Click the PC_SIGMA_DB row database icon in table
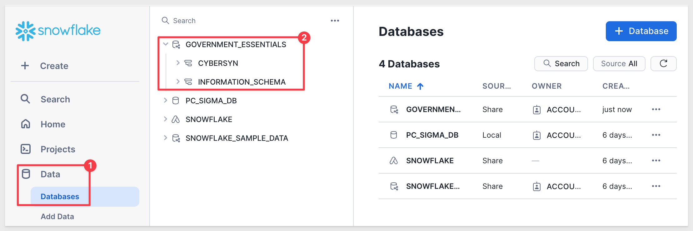Screen dimensions: 693x231 pyautogui.click(x=394, y=135)
